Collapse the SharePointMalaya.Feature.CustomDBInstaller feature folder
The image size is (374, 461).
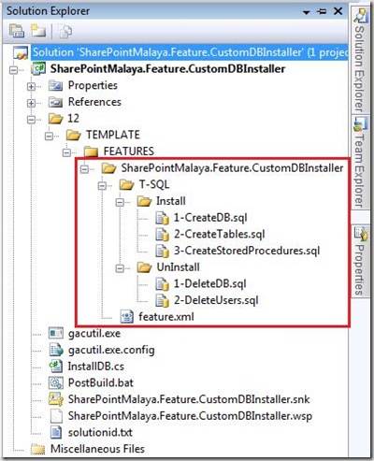click(x=84, y=169)
